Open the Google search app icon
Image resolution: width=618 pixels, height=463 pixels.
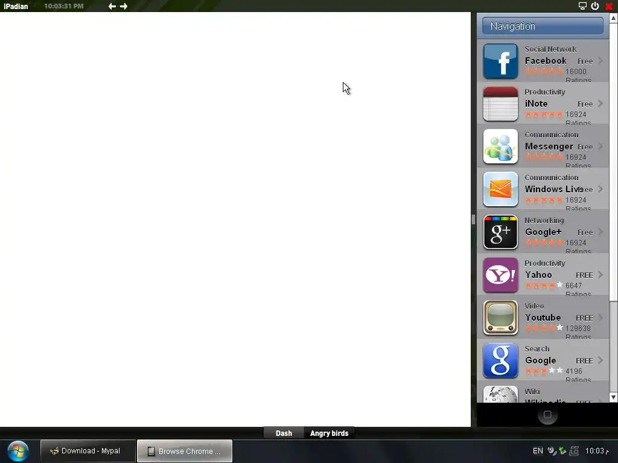tap(500, 361)
